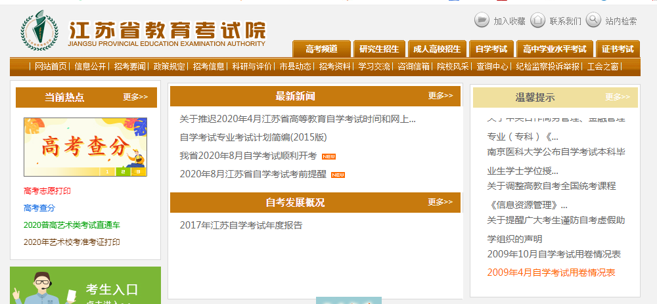Click 加入收藏 text link
The height and width of the screenshot is (304, 657).
510,21
